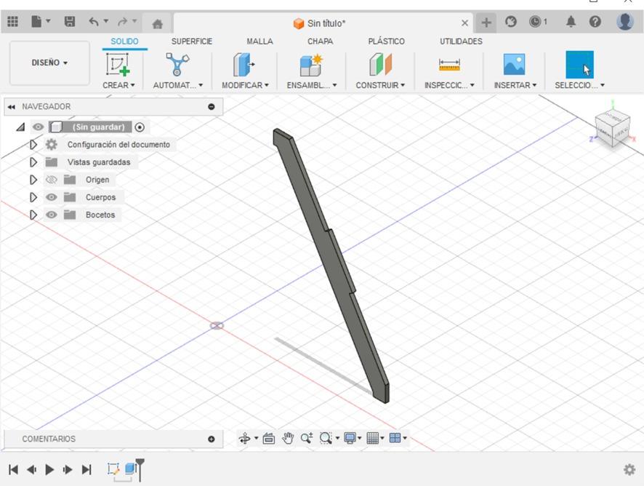Open the DISEÑO workspace dropdown
The image size is (644, 486).
(x=49, y=63)
